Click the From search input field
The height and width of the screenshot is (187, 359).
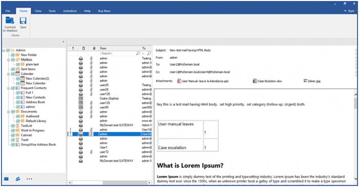(117, 53)
